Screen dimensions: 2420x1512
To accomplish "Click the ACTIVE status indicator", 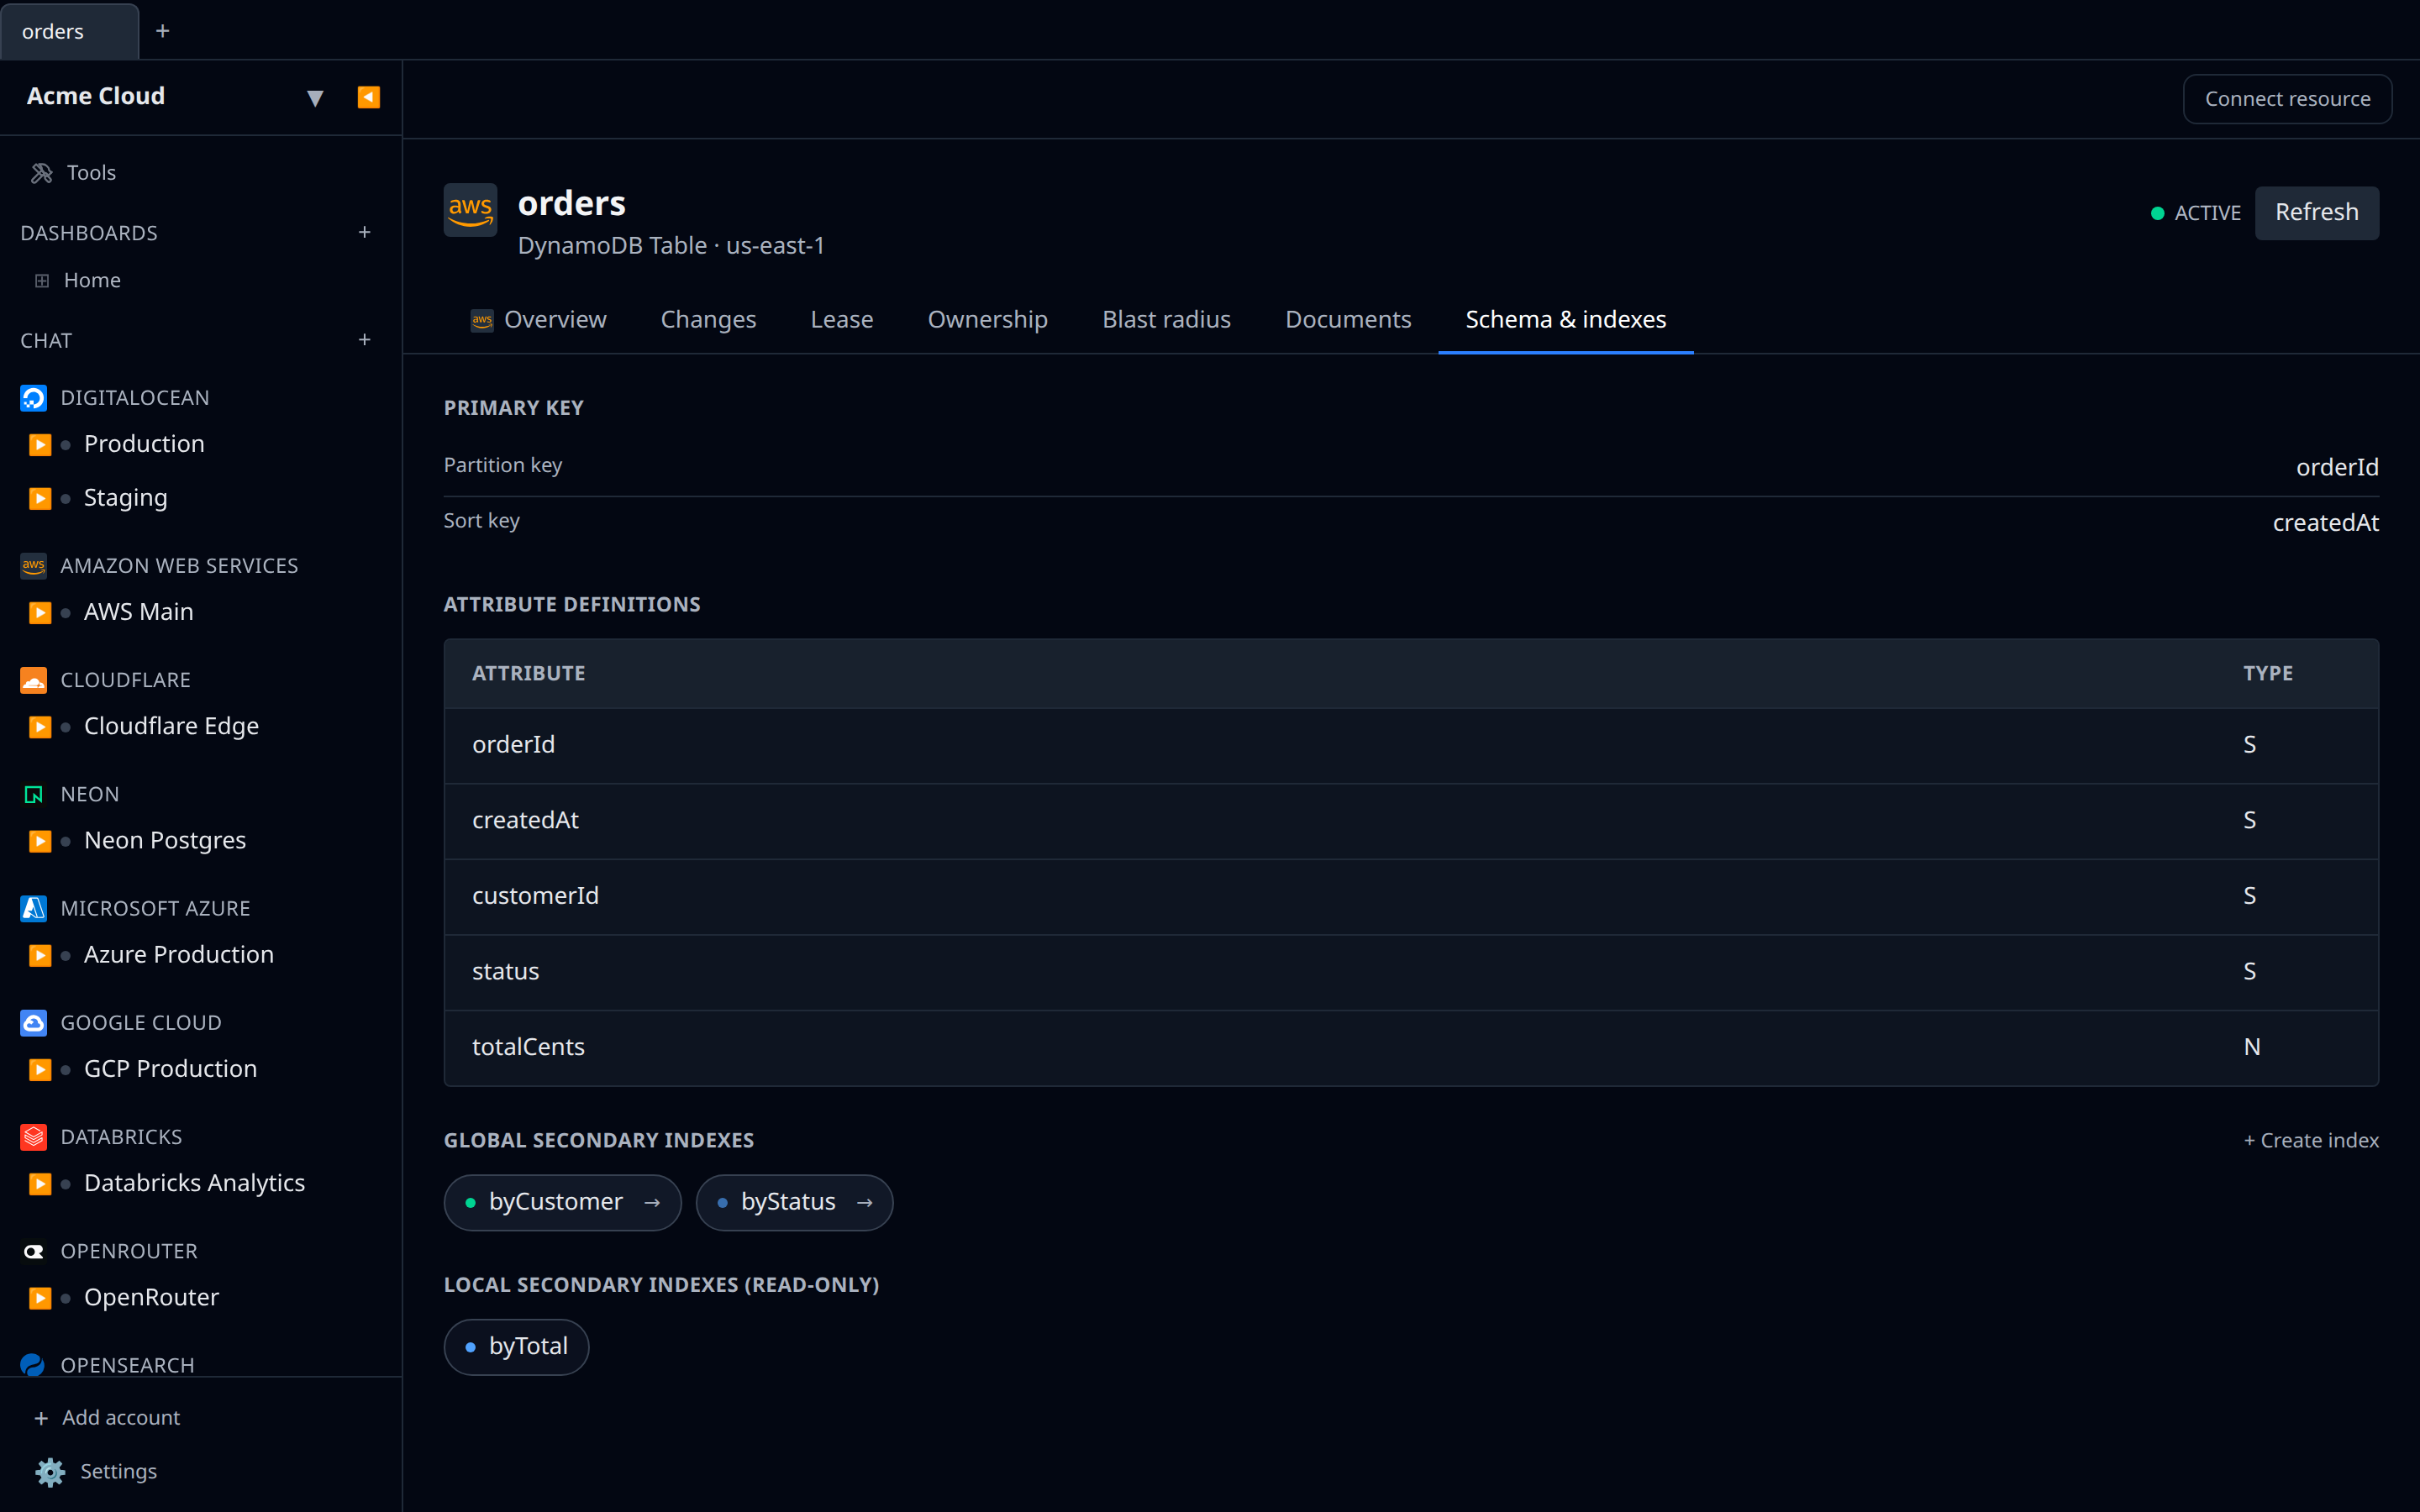I will [2196, 213].
